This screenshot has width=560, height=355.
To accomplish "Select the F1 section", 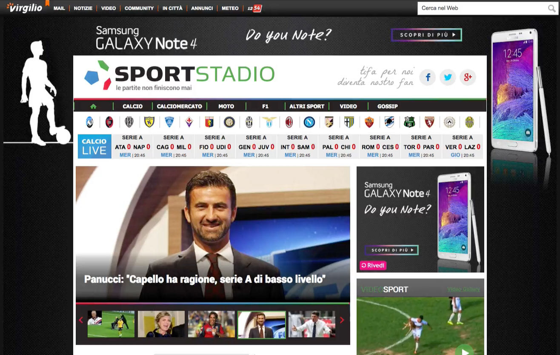I will [x=266, y=106].
